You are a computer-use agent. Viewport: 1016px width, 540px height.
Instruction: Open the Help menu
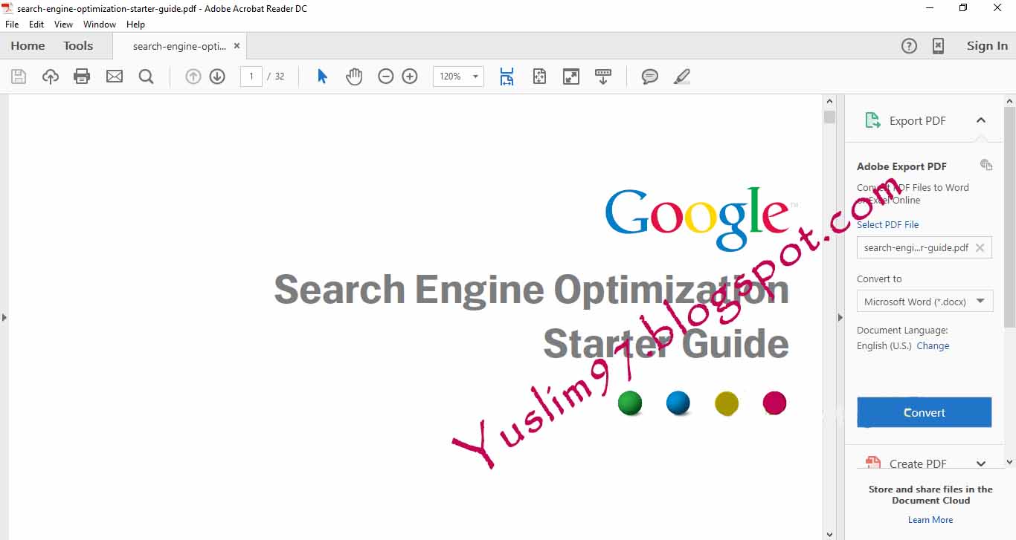tap(135, 25)
